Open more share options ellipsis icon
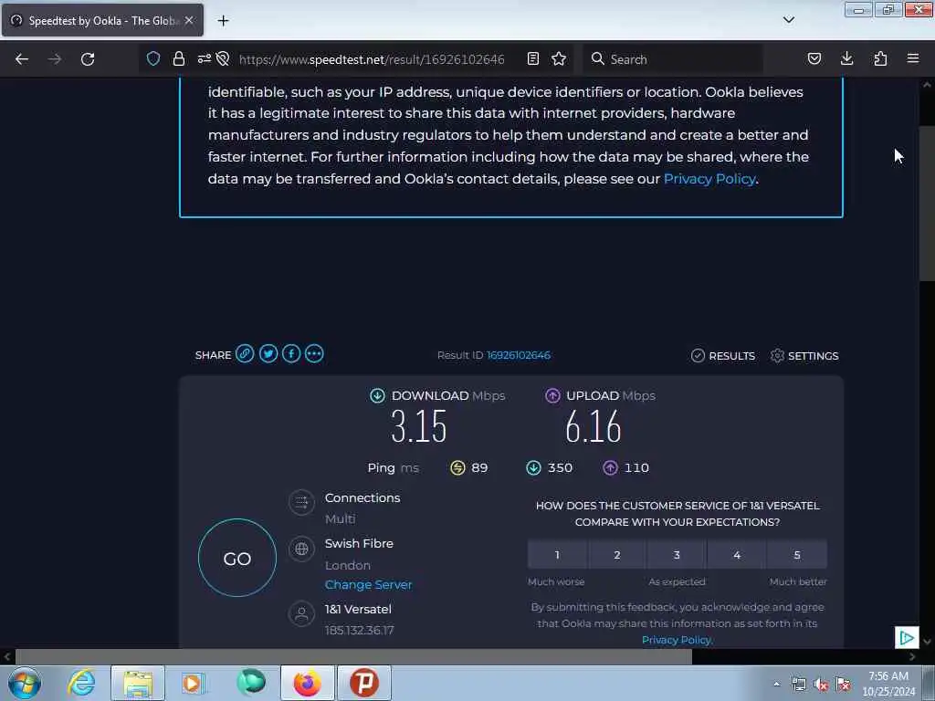This screenshot has height=701, width=935. 314,353
